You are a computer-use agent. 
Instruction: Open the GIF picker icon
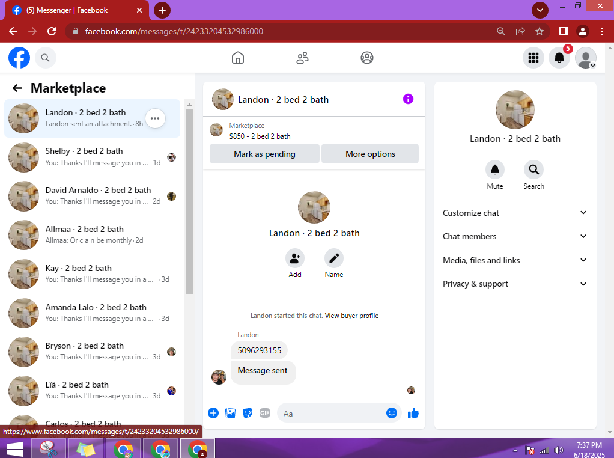[265, 413]
